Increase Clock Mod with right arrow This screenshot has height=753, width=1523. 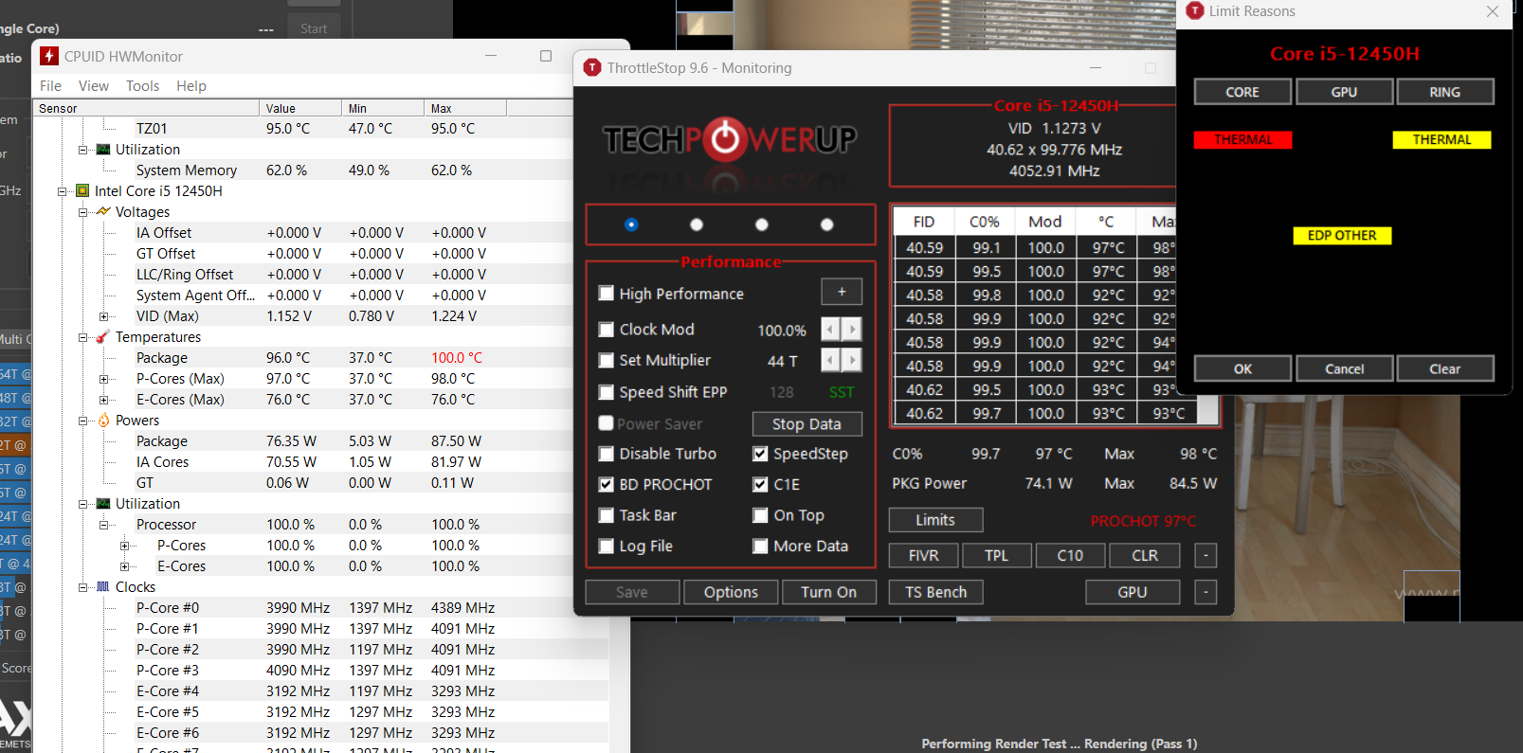[x=852, y=330]
